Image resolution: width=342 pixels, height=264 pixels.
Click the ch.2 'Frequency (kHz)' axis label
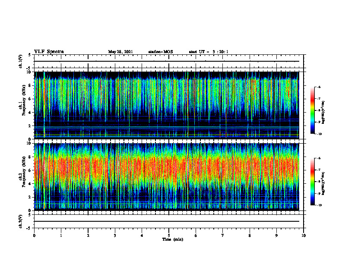pyautogui.click(x=24, y=172)
